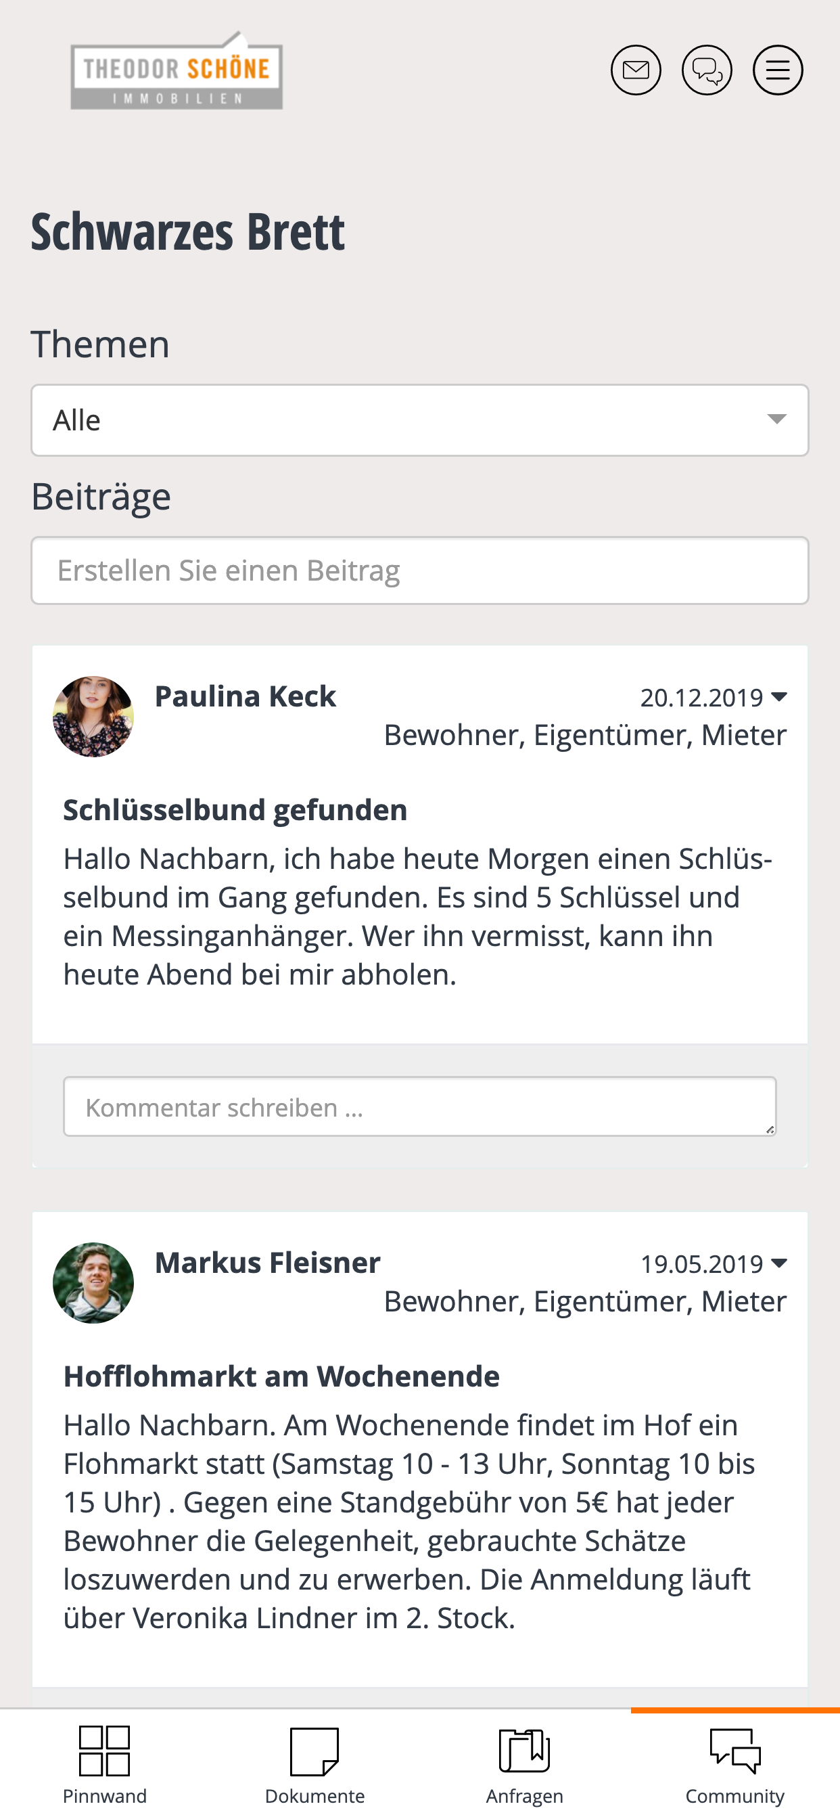
Task: Tap the Anfragen folder icon
Action: click(524, 1751)
